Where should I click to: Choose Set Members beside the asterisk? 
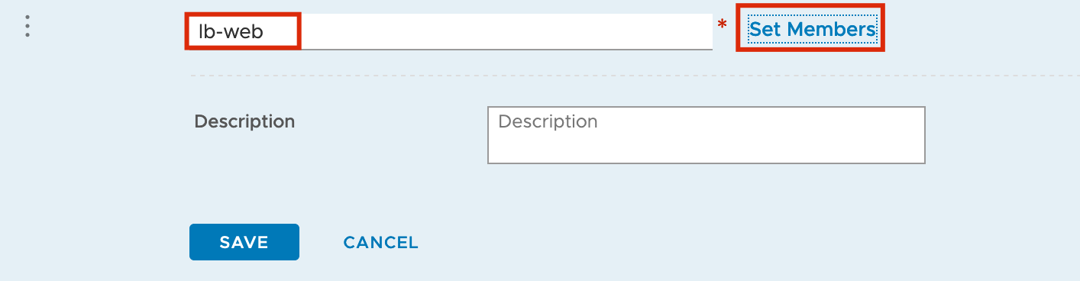click(x=812, y=29)
